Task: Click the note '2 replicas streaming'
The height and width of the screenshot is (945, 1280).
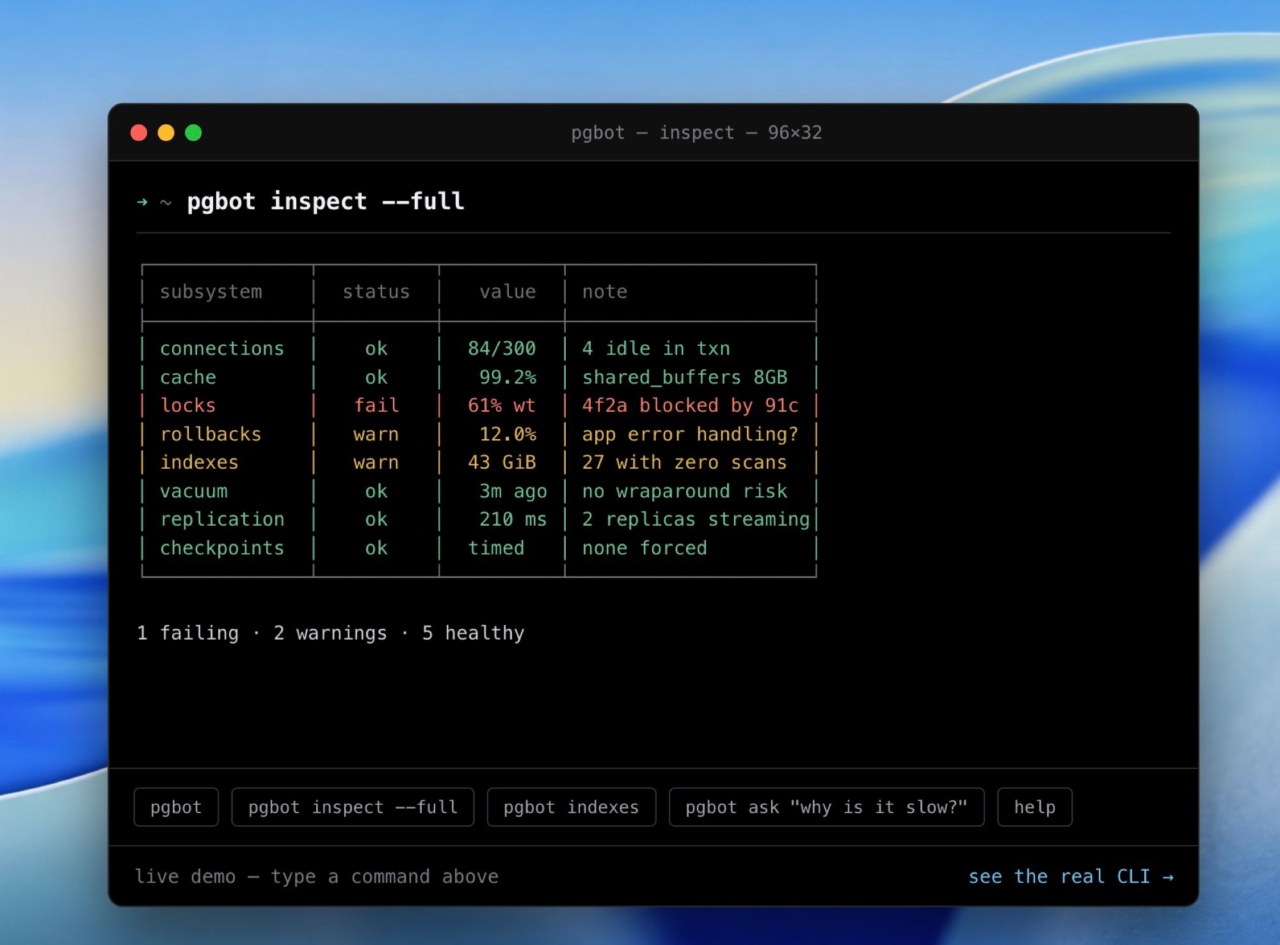Action: (696, 519)
